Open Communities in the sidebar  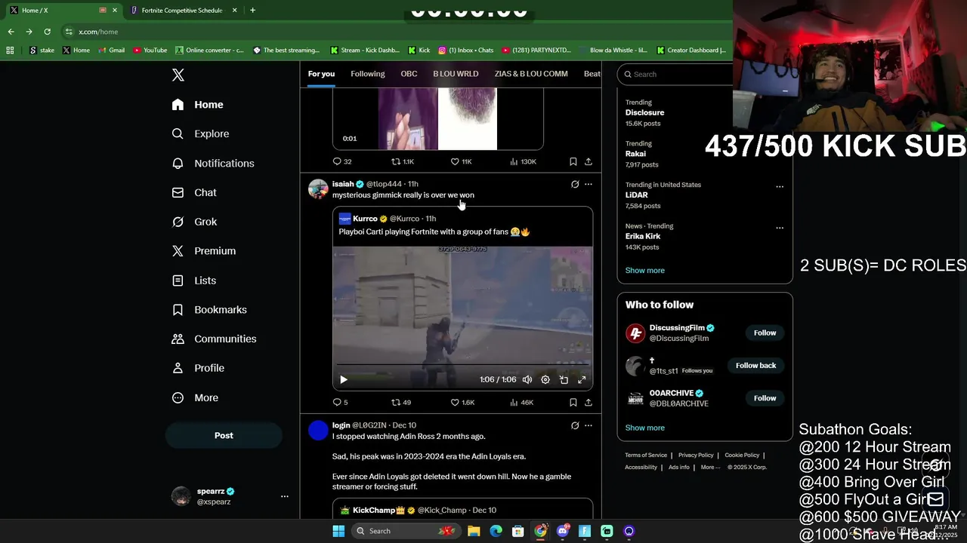coord(214,339)
